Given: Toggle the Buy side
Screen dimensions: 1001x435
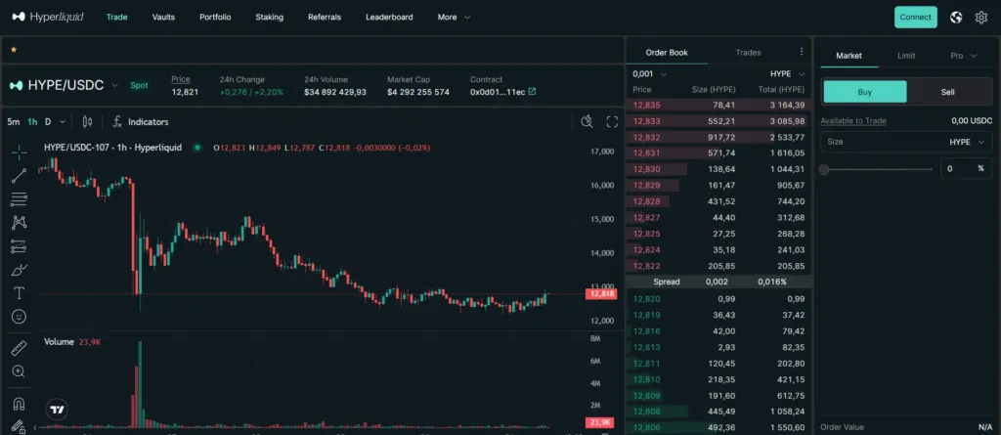Looking at the screenshot, I should pyautogui.click(x=864, y=92).
